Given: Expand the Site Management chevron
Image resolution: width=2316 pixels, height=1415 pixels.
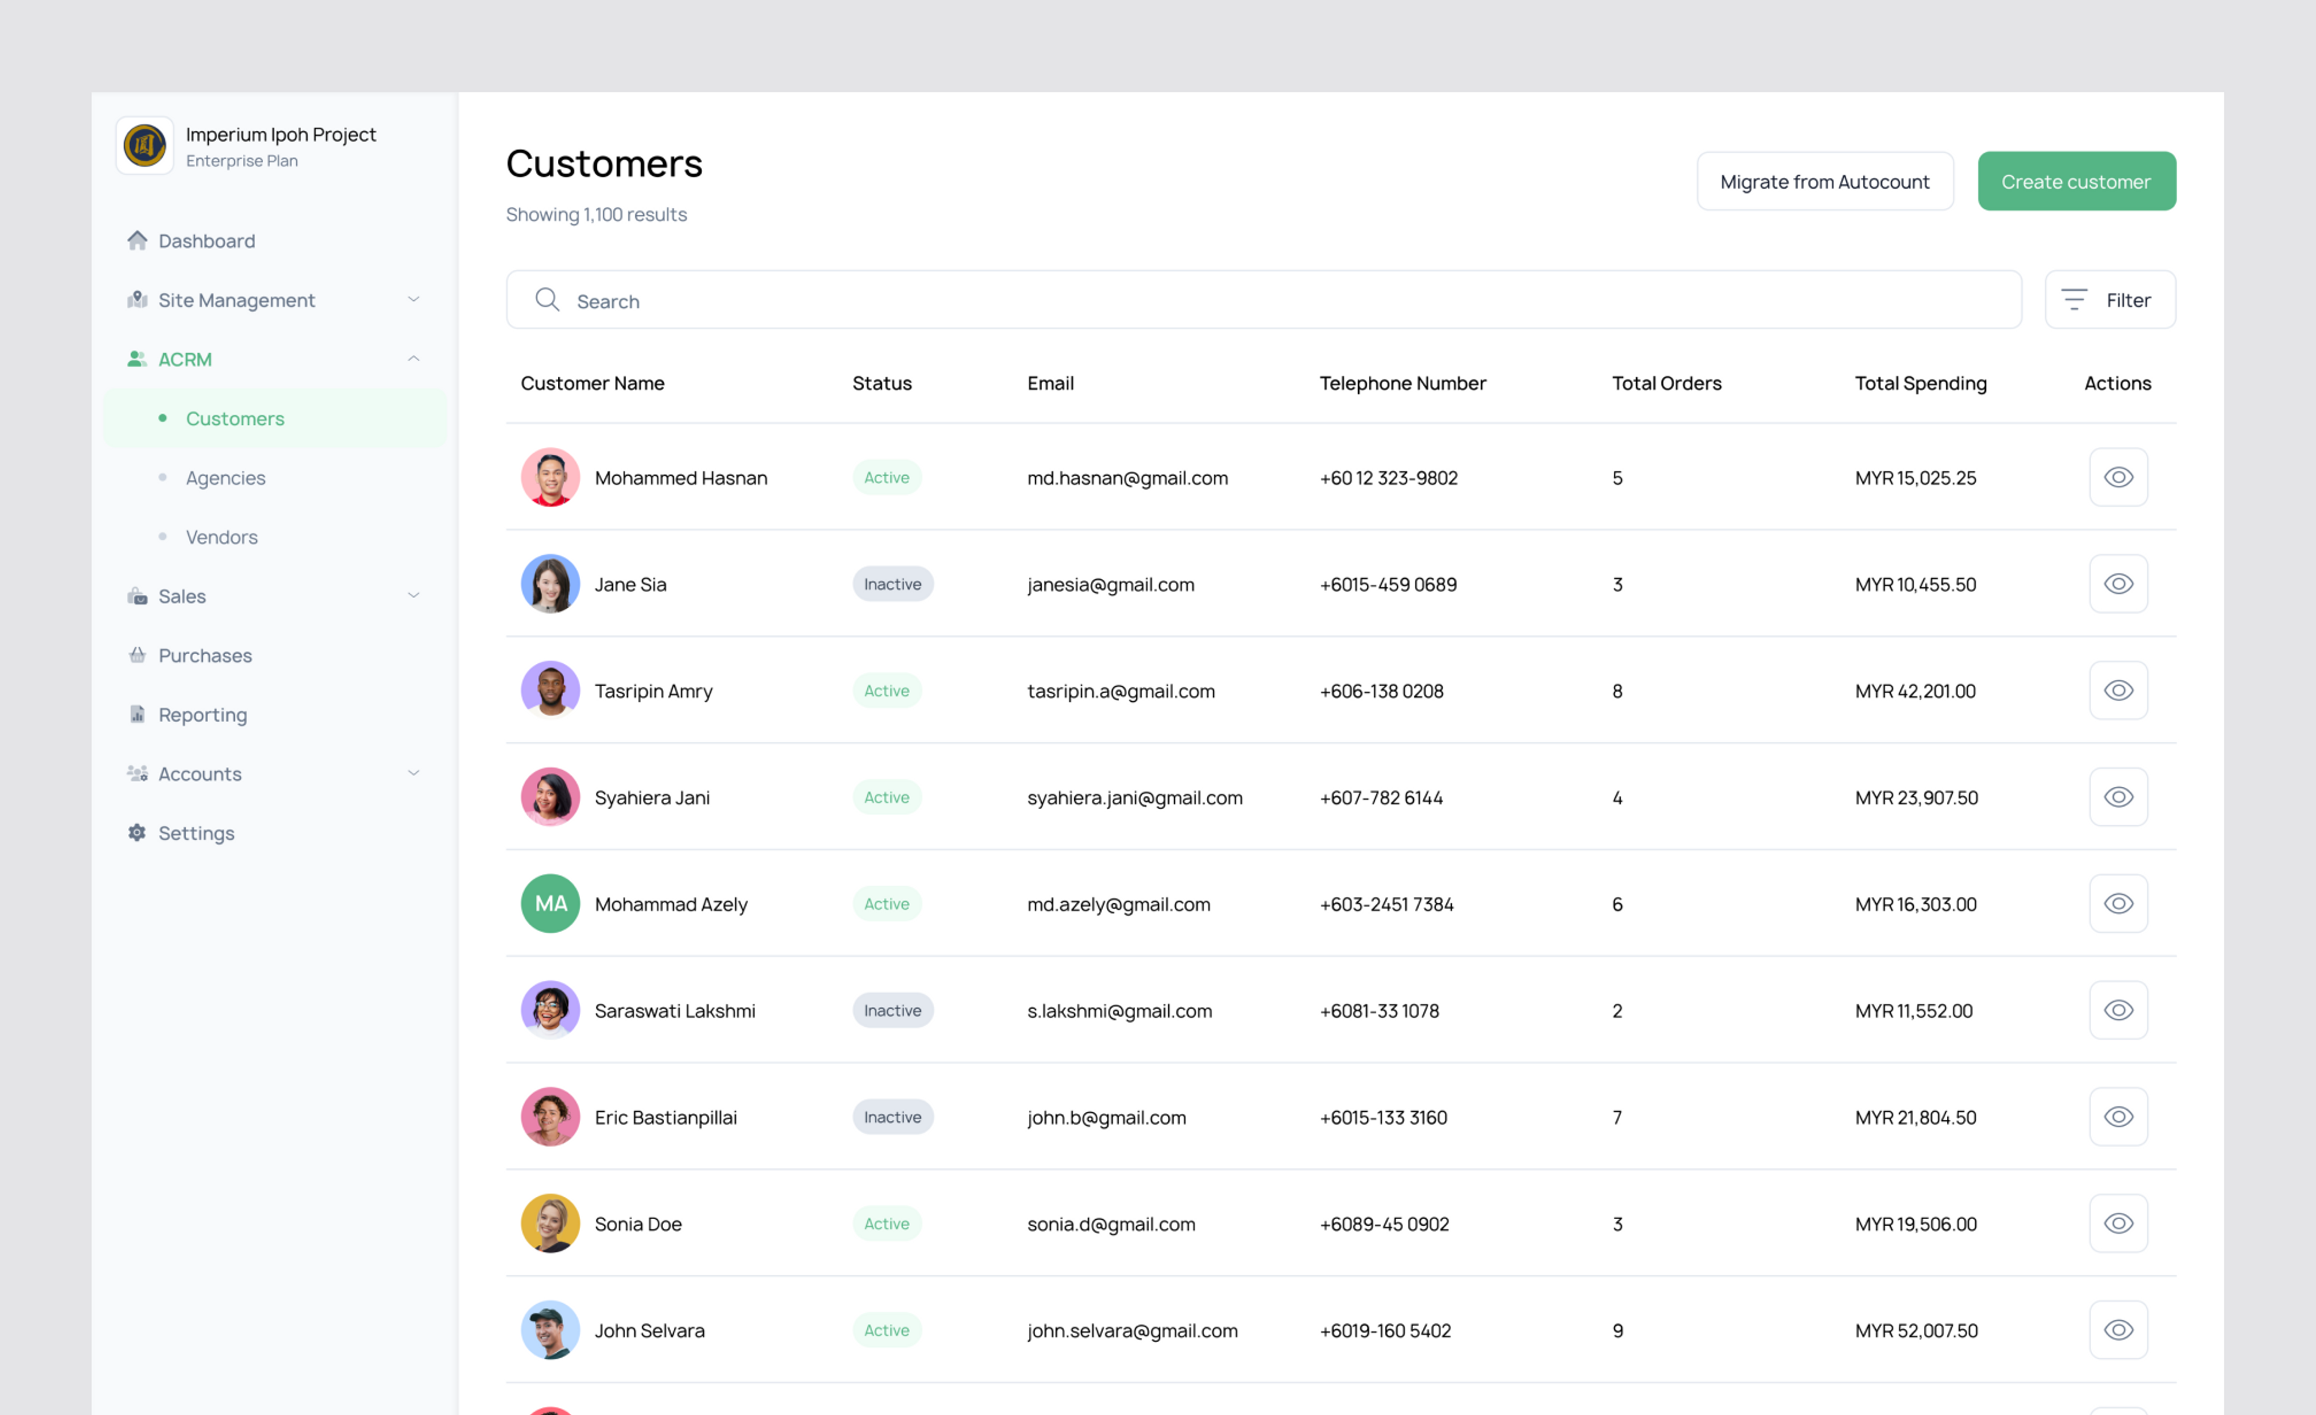Looking at the screenshot, I should coord(414,300).
